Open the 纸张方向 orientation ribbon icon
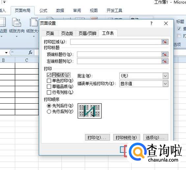 coord(17,22)
